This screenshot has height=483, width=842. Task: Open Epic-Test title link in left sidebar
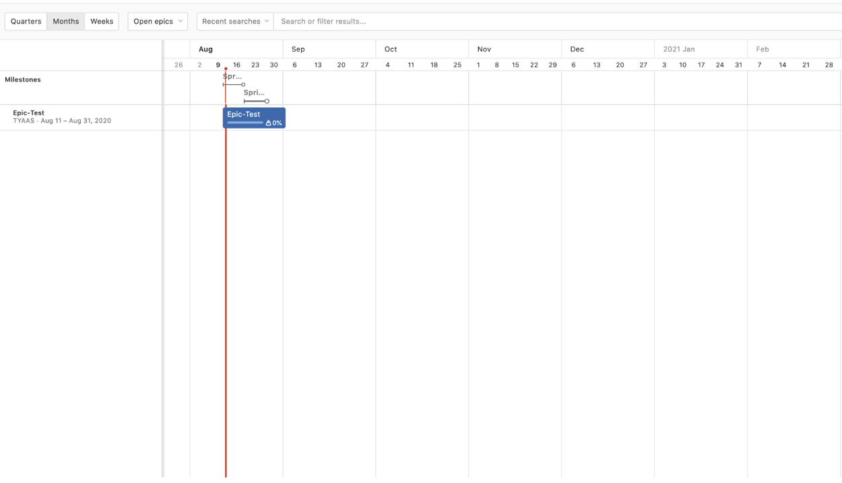(x=28, y=112)
